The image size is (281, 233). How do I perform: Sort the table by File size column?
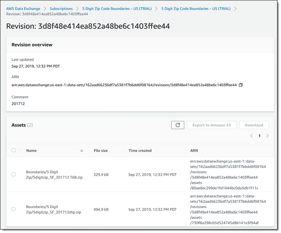pos(101,151)
